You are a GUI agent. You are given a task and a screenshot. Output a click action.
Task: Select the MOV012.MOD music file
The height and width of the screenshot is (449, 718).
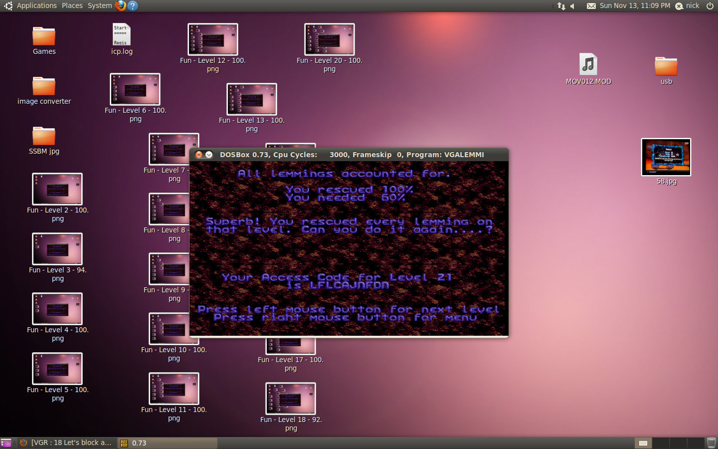[x=588, y=65]
